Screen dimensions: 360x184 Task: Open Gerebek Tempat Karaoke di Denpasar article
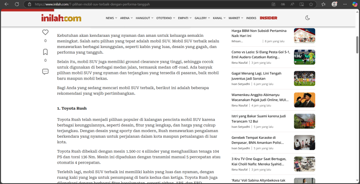point(258,140)
